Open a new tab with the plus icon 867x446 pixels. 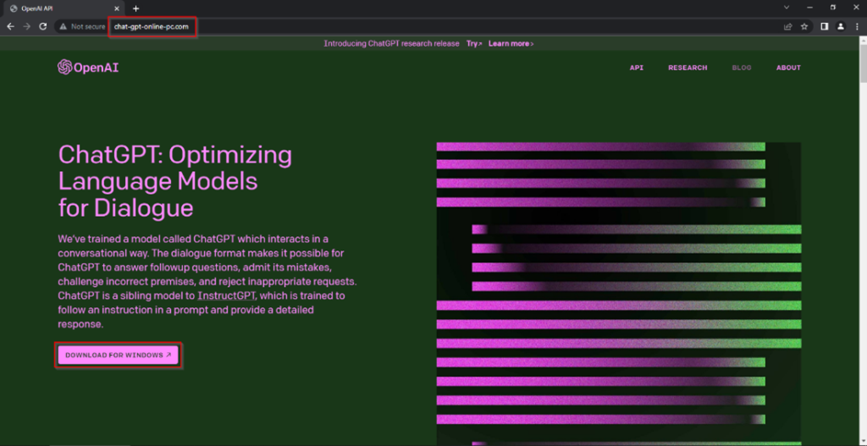click(x=136, y=8)
